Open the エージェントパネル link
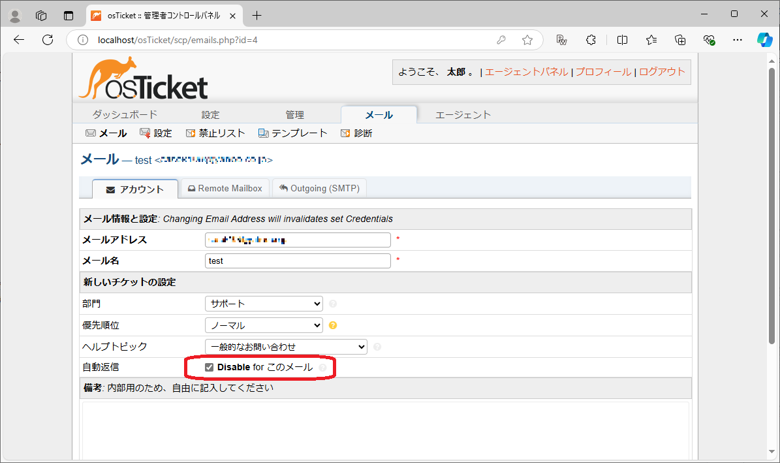 [x=526, y=72]
